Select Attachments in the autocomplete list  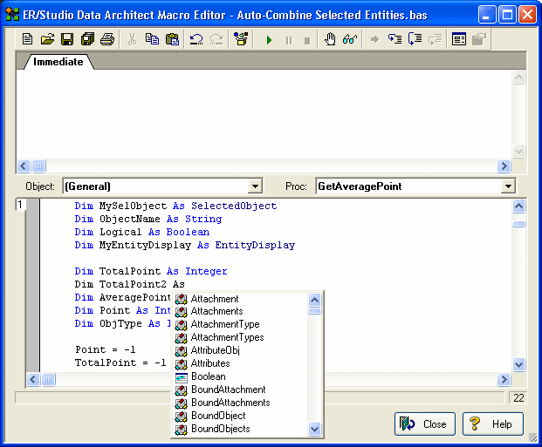click(241, 311)
